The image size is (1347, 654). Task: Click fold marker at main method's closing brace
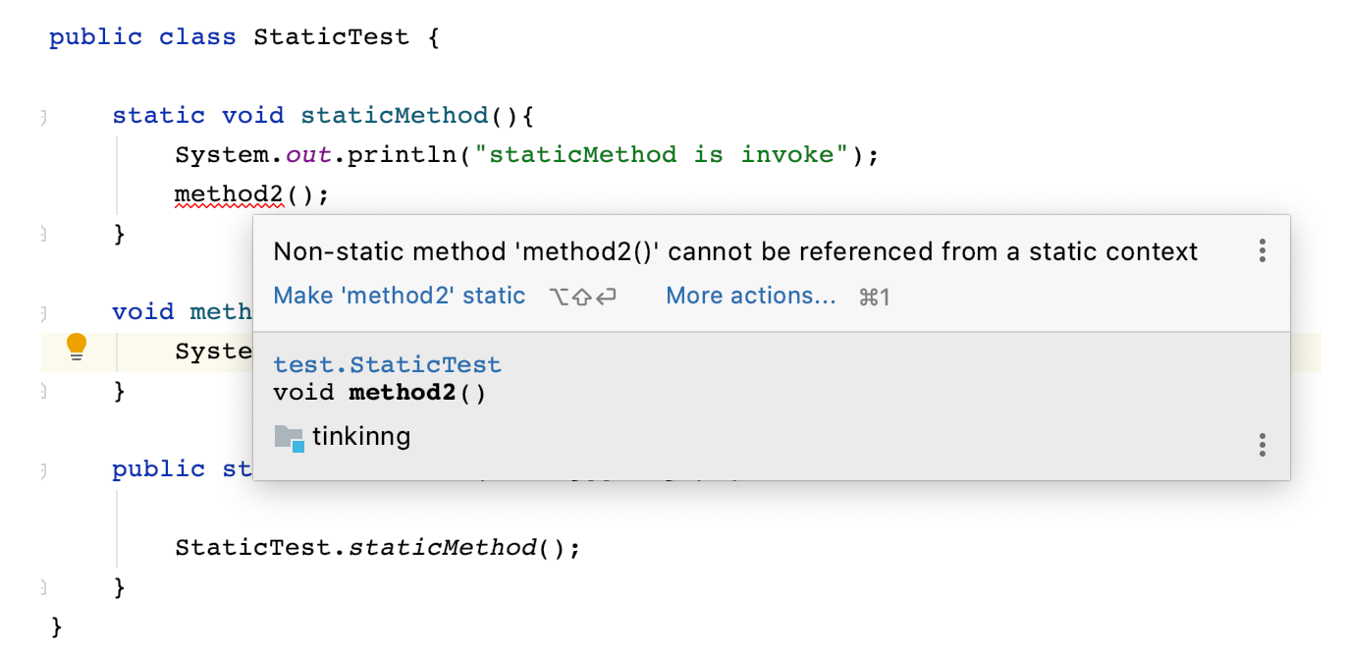[x=43, y=588]
